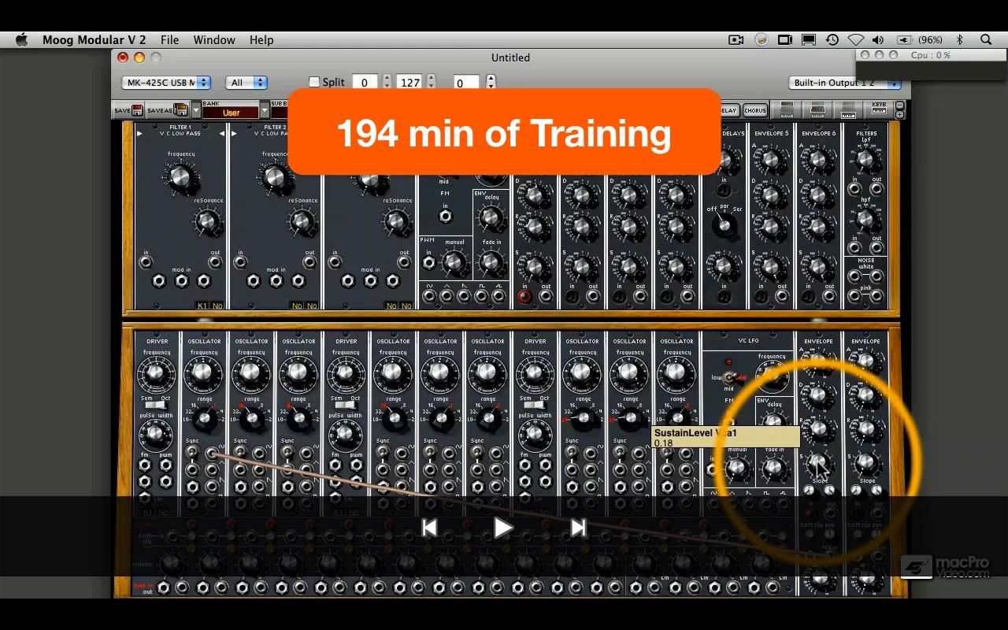Screen dimensions: 1008x630
Task: Click the split range field showing 127
Action: pyautogui.click(x=410, y=82)
